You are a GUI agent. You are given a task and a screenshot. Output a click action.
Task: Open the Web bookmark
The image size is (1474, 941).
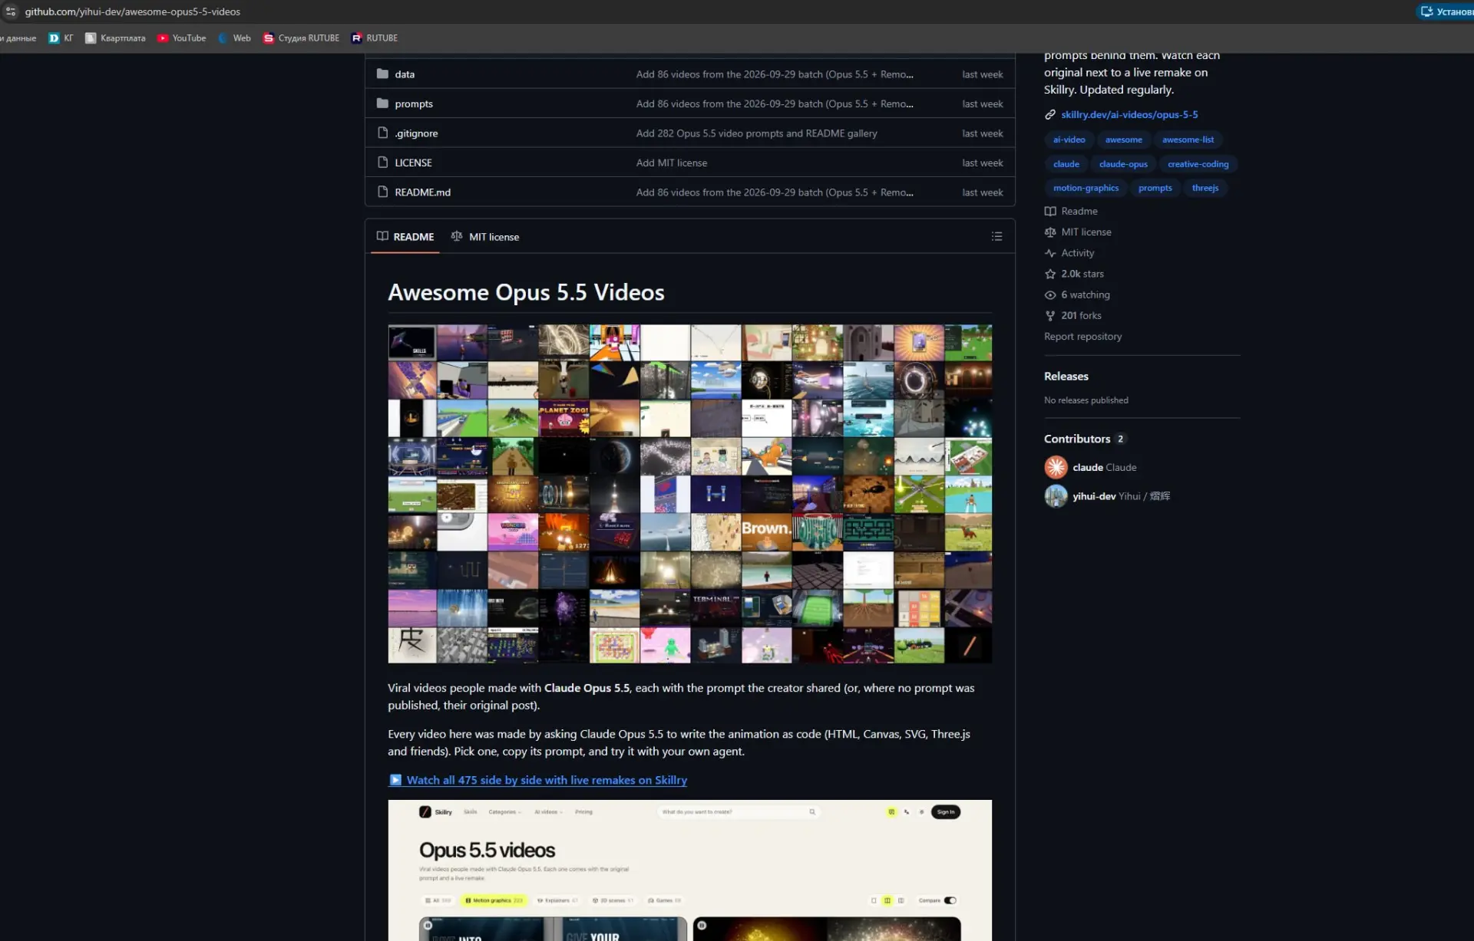pyautogui.click(x=235, y=38)
